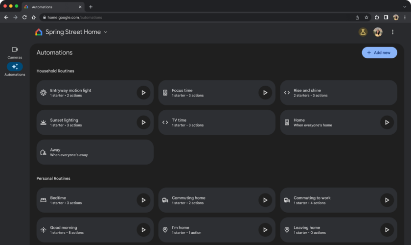The height and width of the screenshot is (245, 411).
Task: Click the Add new button
Action: pyautogui.click(x=379, y=52)
